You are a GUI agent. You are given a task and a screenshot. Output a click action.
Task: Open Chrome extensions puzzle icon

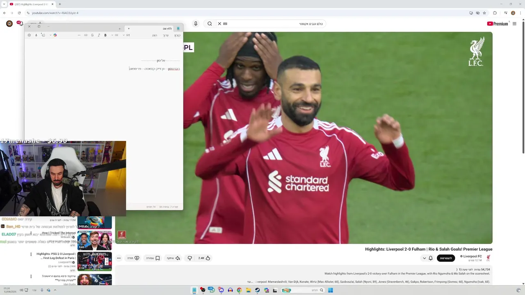click(x=495, y=13)
